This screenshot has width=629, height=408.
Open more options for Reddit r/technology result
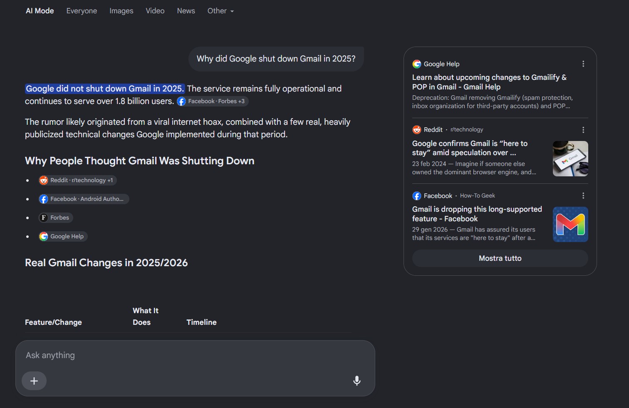[x=583, y=130]
